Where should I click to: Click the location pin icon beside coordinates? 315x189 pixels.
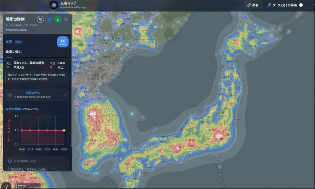coord(7,25)
